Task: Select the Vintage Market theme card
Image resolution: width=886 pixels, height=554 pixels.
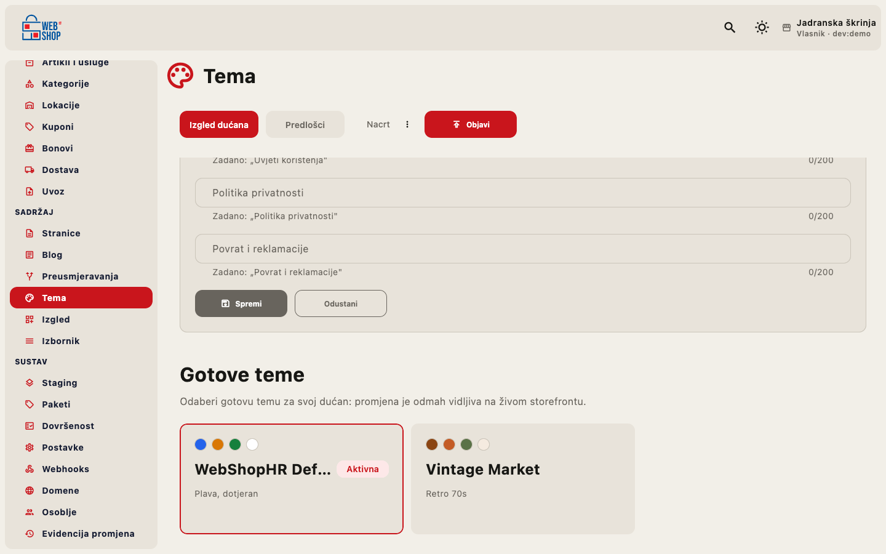Action: point(523,479)
